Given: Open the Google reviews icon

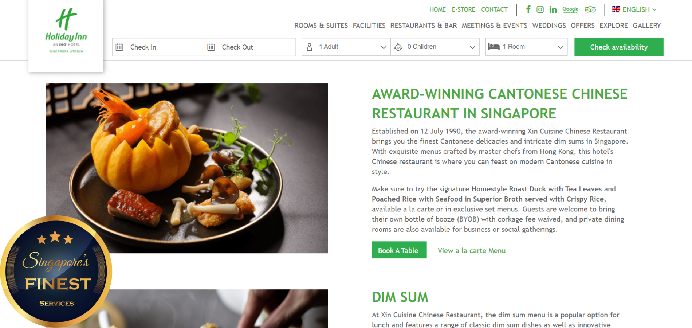Looking at the screenshot, I should (x=570, y=9).
